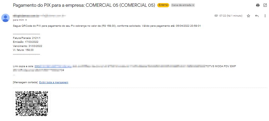The width and height of the screenshot is (269, 121).
Task: Print the email using the printer icon
Action: (x=258, y=5)
